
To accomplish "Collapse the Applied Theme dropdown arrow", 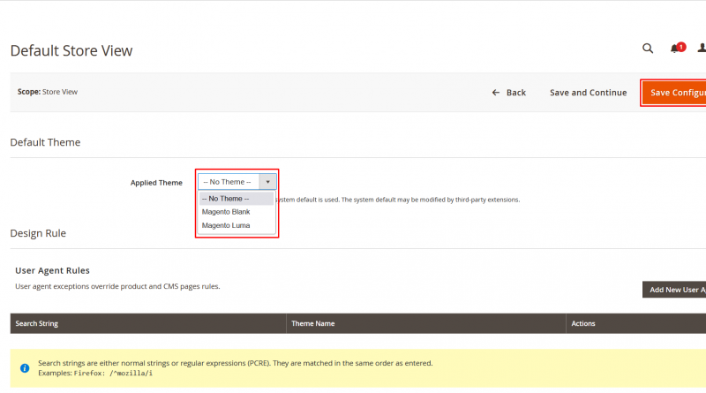I will click(x=268, y=182).
